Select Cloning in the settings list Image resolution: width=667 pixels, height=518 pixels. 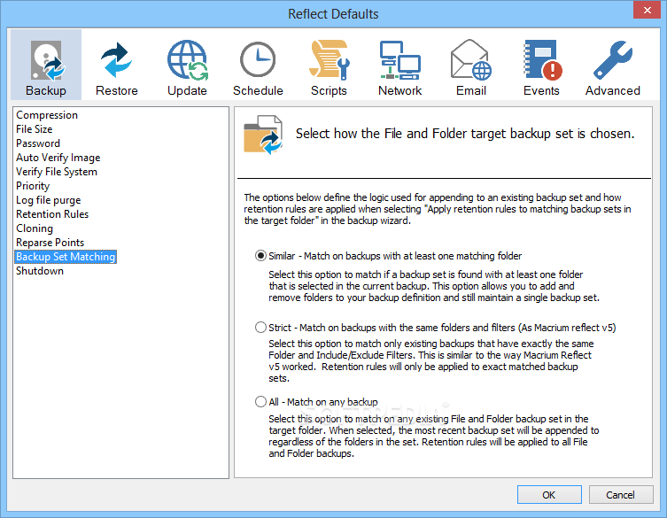35,228
